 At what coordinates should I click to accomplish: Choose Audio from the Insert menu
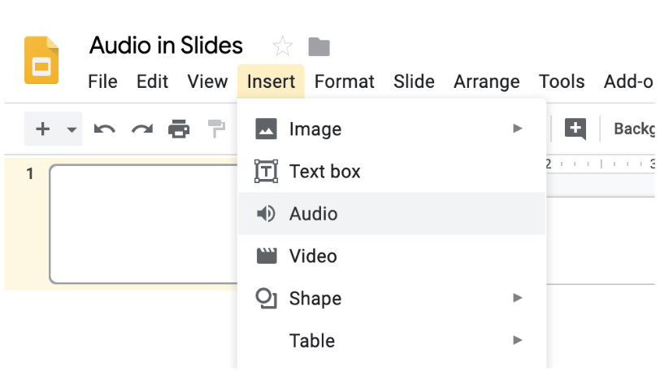point(313,213)
